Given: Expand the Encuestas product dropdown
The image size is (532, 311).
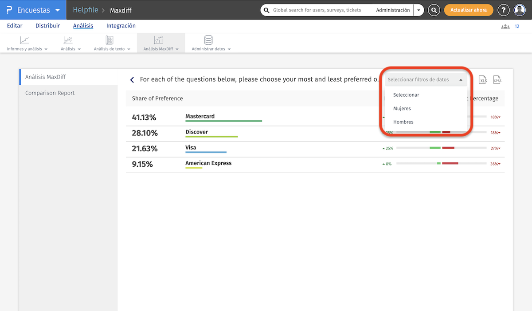Looking at the screenshot, I should [x=57, y=10].
